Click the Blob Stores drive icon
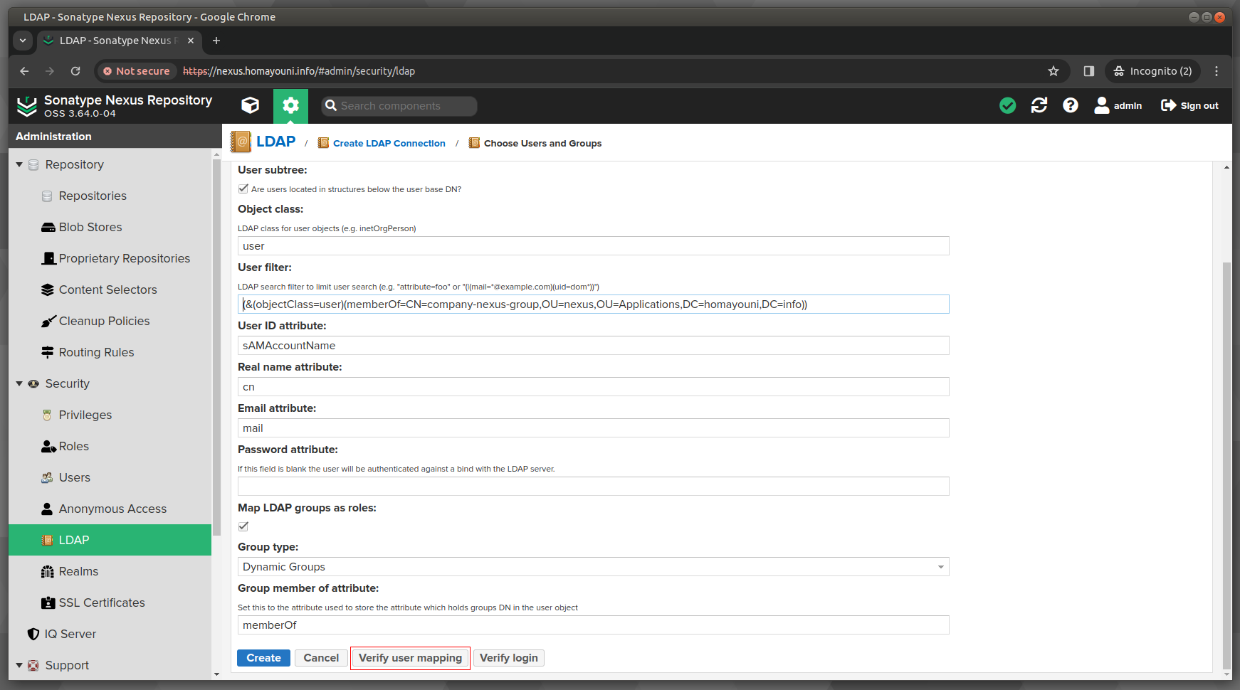This screenshot has height=690, width=1240. [48, 227]
